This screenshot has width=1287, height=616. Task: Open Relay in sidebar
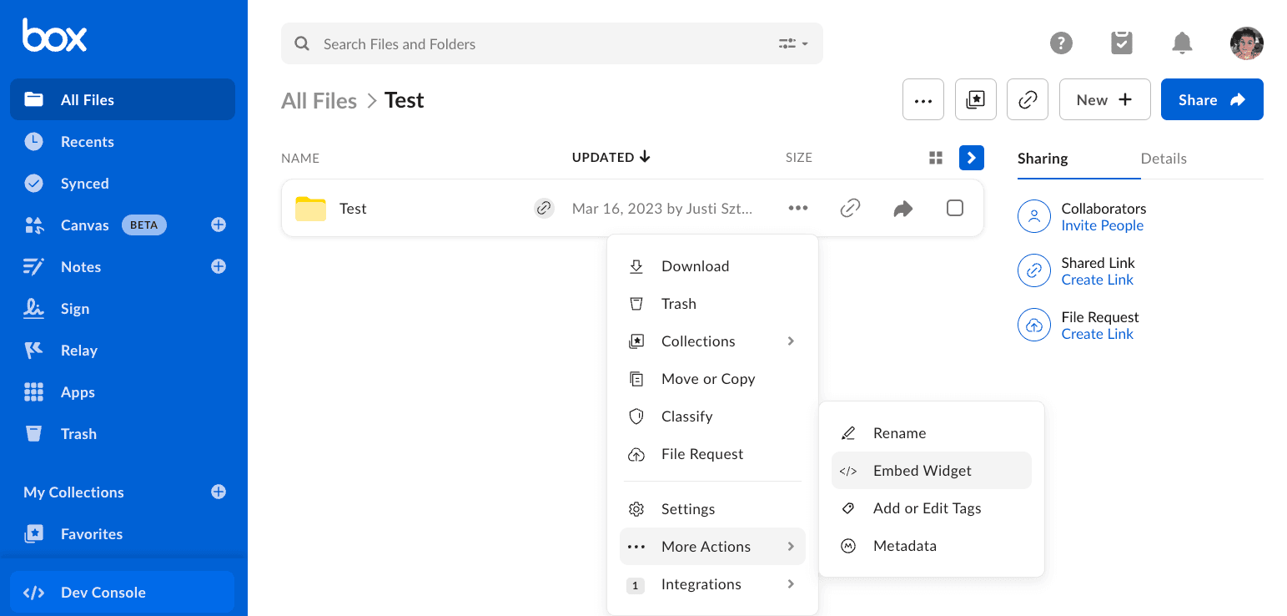coord(123,350)
